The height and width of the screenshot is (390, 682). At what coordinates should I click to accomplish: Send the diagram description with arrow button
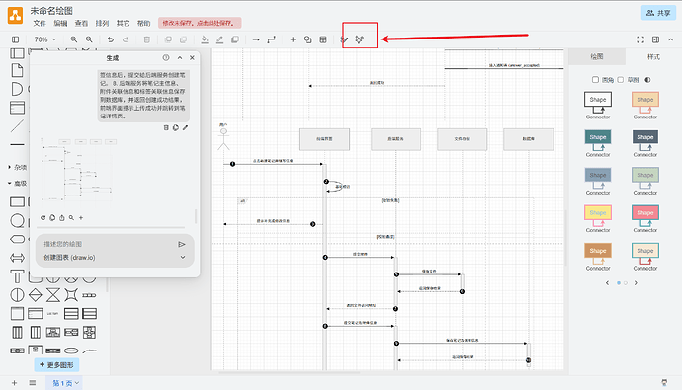click(x=182, y=244)
